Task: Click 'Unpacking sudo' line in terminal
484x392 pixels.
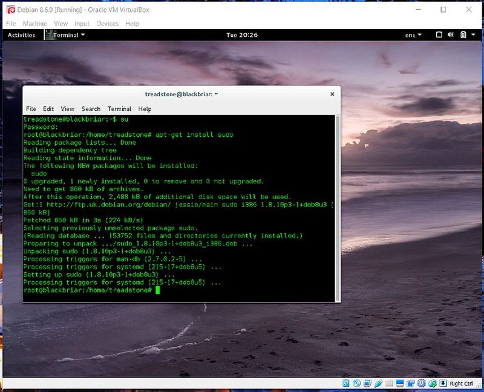Action: point(97,251)
